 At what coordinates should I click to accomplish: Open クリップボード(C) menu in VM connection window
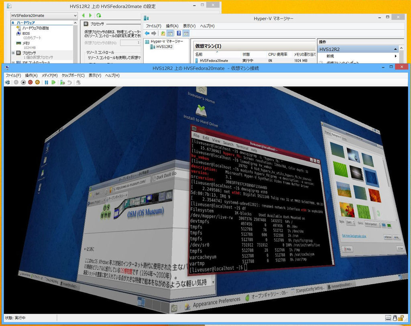(73, 75)
